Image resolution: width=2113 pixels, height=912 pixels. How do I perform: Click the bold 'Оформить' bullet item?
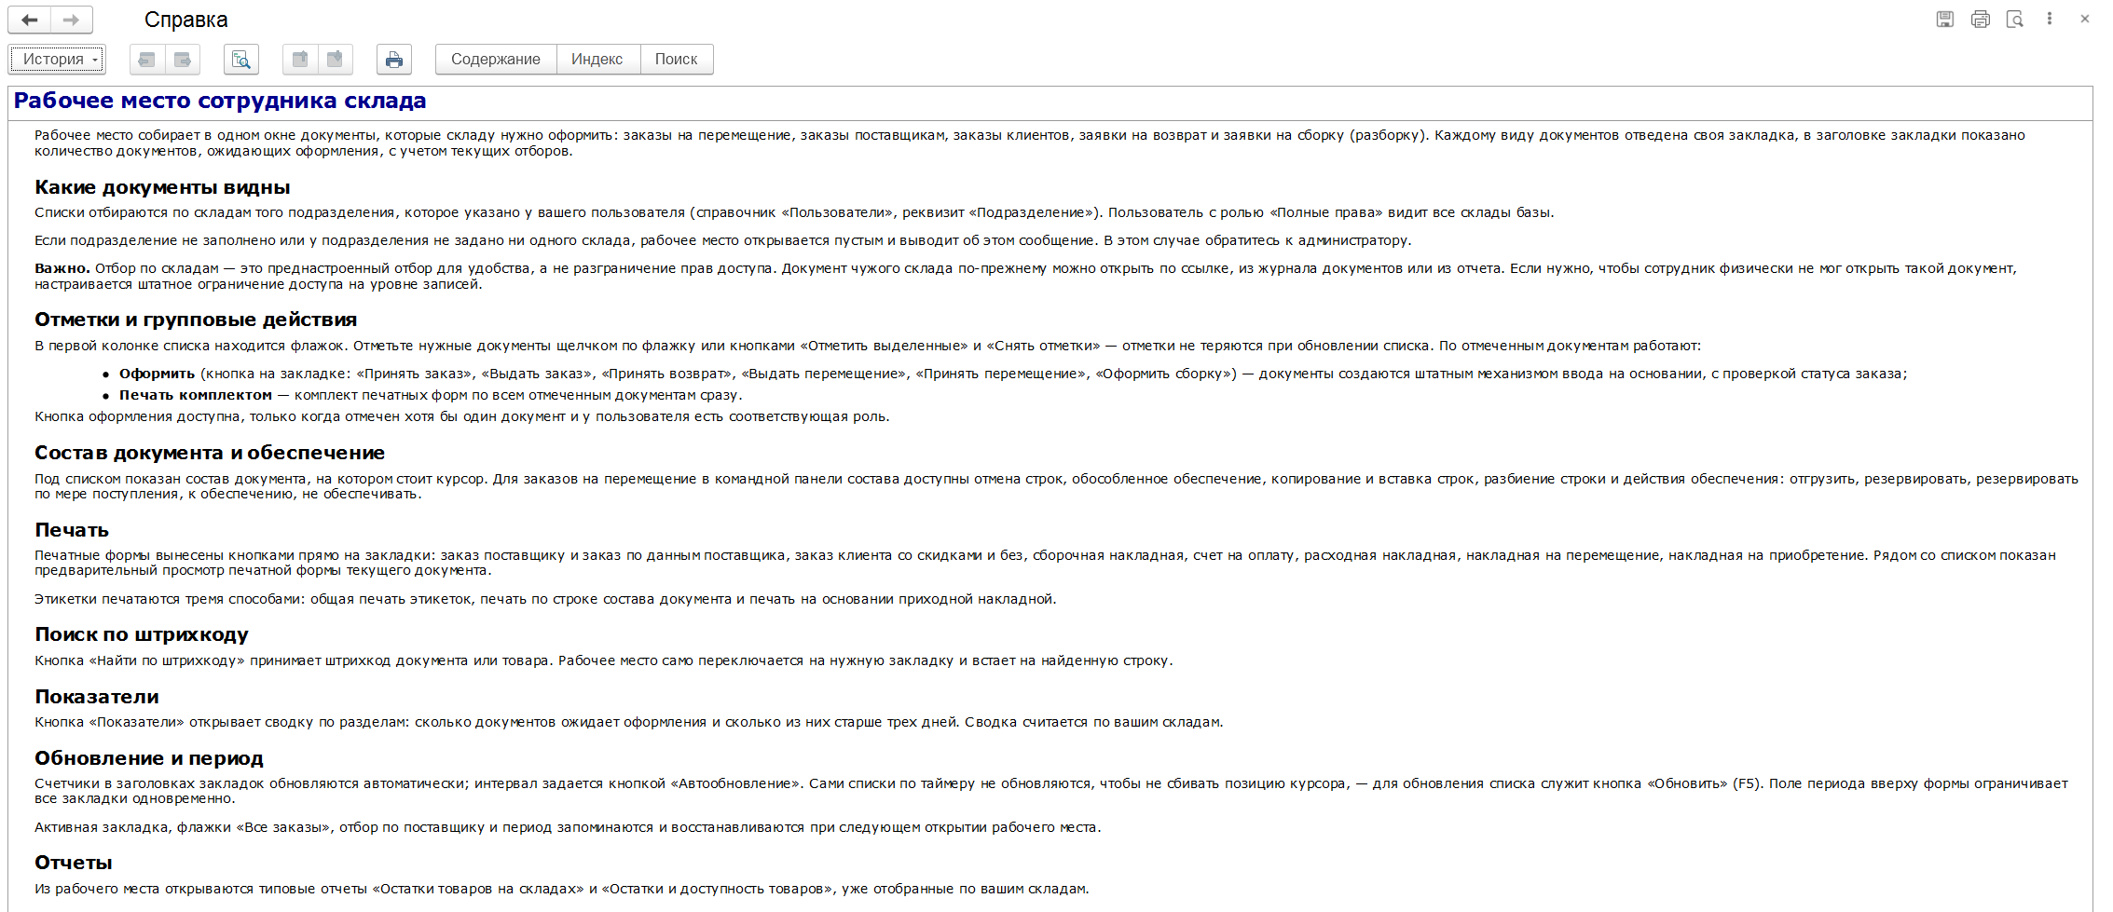[157, 374]
